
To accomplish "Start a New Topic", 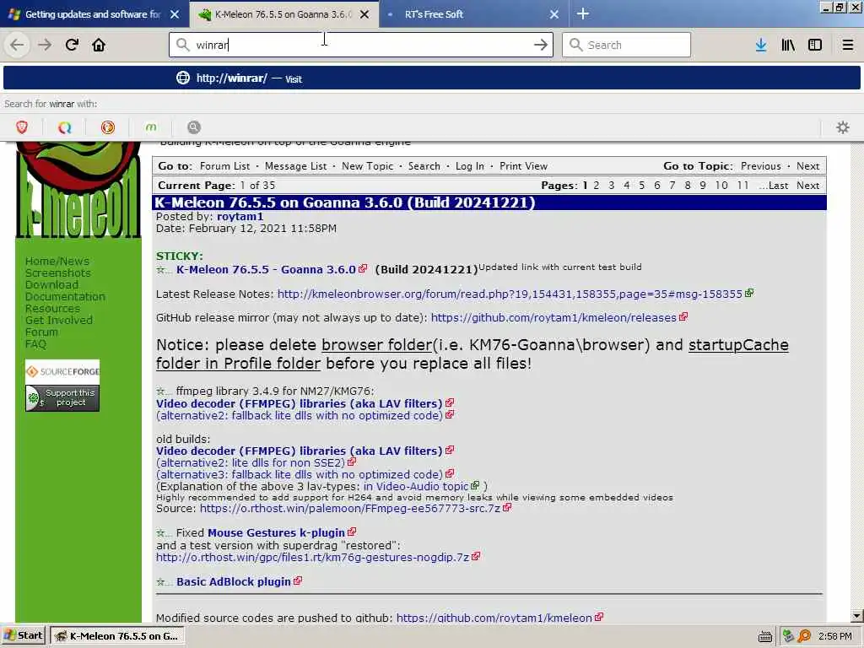I will (x=368, y=166).
